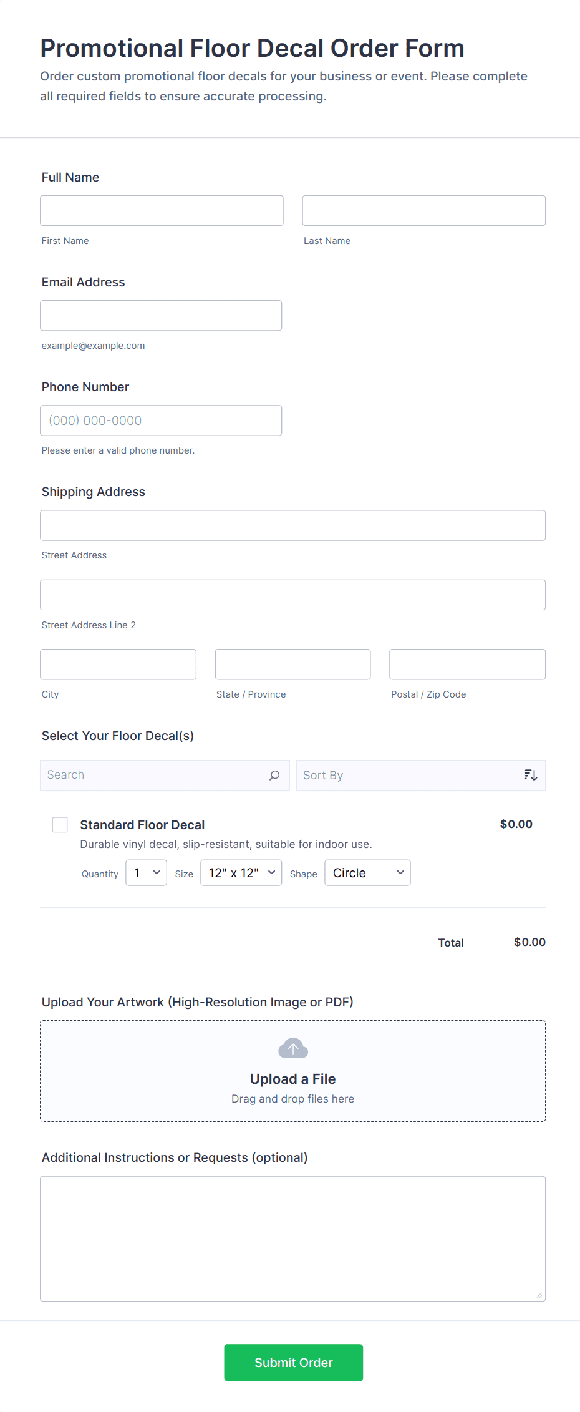
Task: Select the Email Address input
Action: [161, 316]
